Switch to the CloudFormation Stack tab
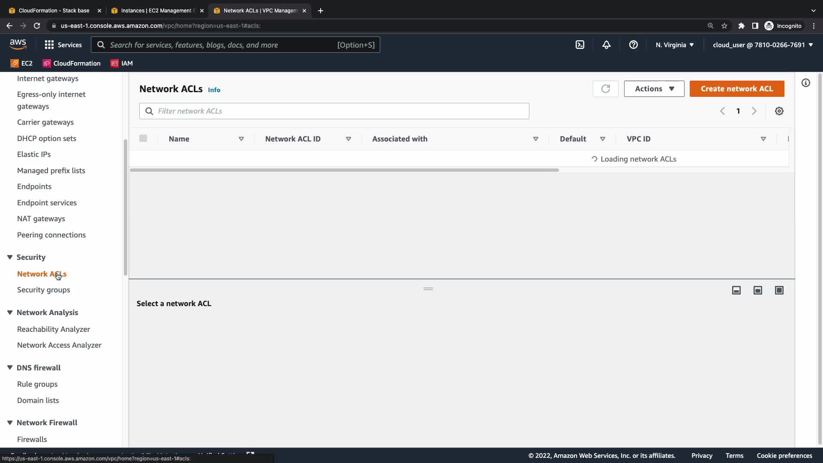Screen dimensions: 823x463 coord(54,10)
